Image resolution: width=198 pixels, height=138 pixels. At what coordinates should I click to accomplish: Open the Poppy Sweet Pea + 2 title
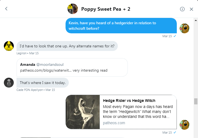[x=106, y=9]
